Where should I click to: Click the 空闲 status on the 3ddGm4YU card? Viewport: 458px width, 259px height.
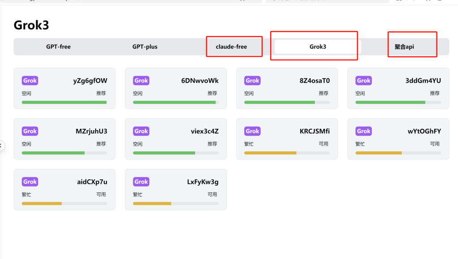tap(360, 93)
